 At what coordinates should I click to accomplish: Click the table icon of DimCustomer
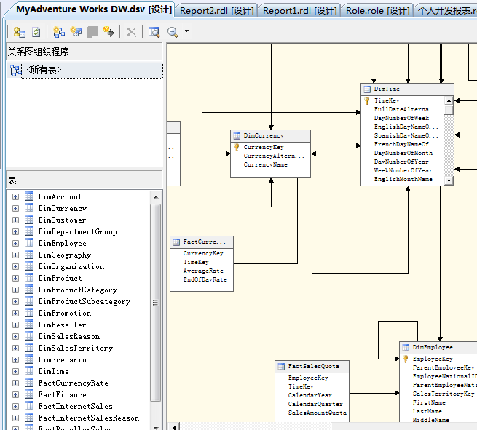(x=29, y=220)
